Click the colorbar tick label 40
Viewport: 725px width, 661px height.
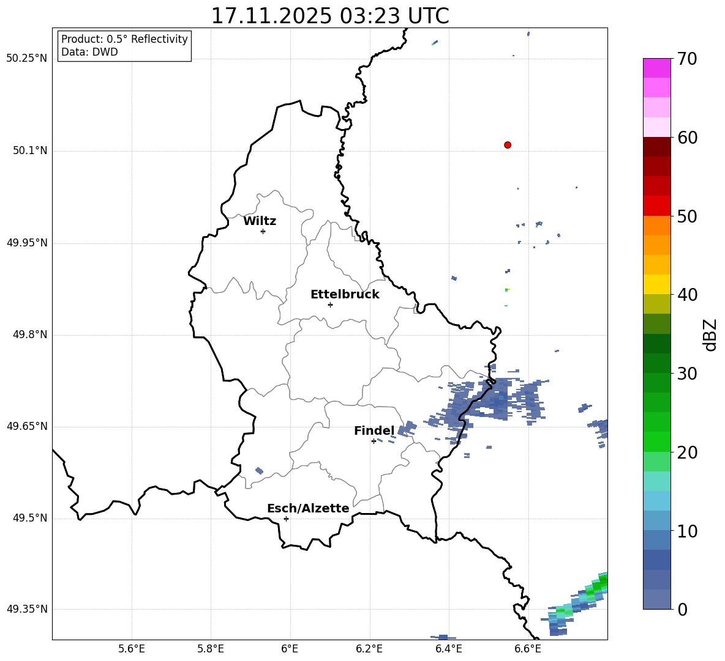pos(688,295)
